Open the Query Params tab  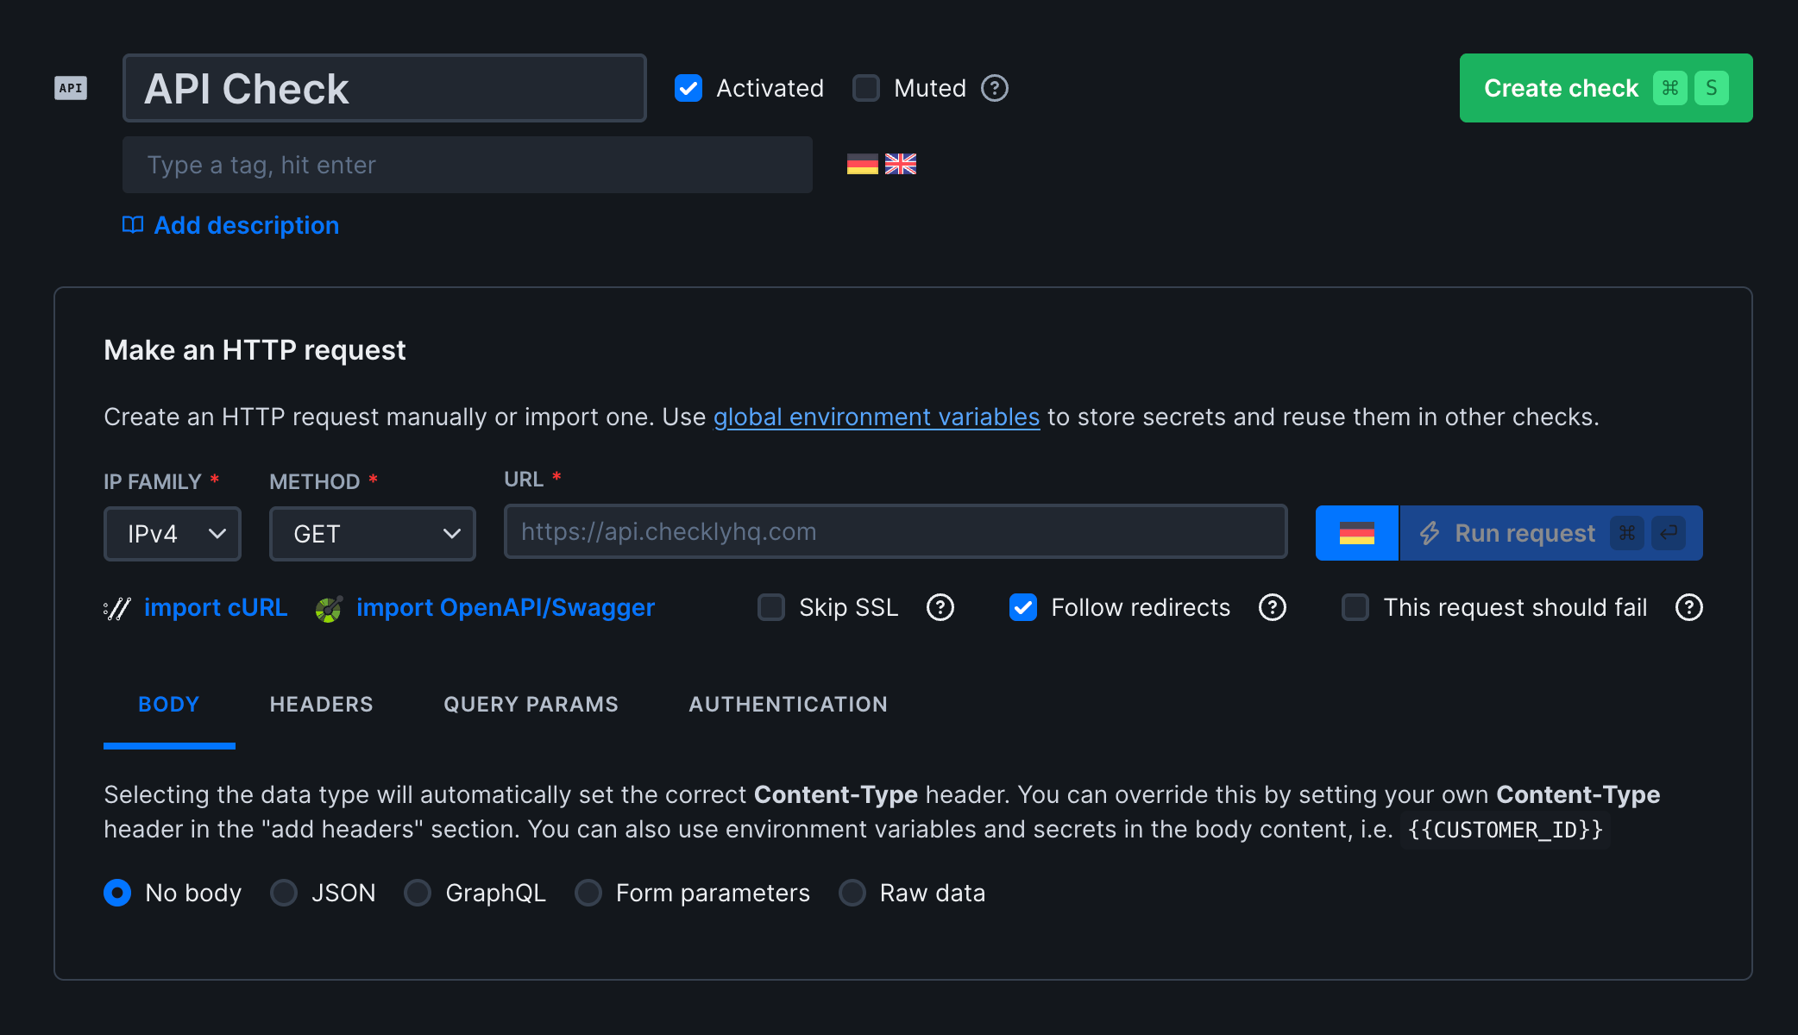531,705
